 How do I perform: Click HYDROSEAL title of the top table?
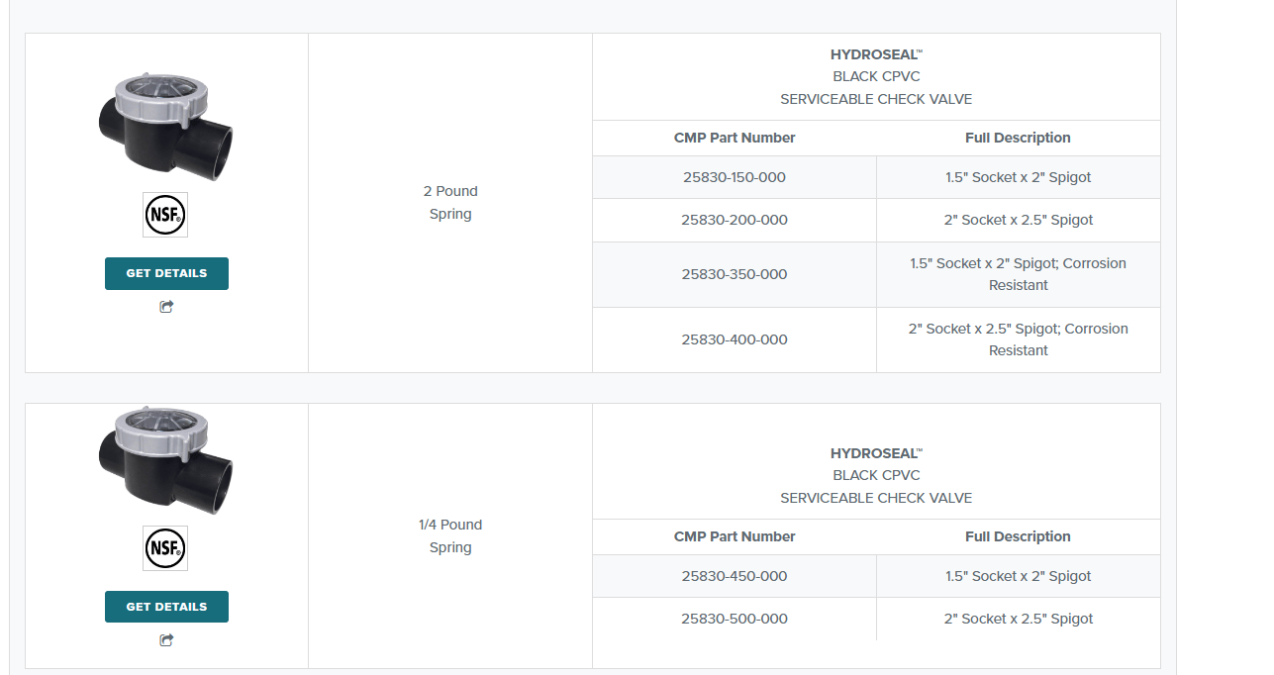875,55
